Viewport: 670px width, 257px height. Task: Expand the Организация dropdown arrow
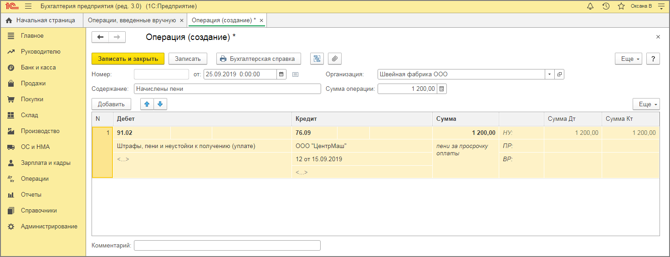pos(549,74)
